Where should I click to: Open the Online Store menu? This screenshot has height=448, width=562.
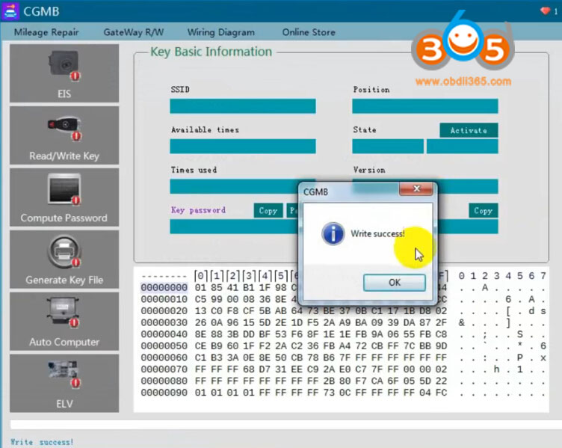pyautogui.click(x=309, y=32)
